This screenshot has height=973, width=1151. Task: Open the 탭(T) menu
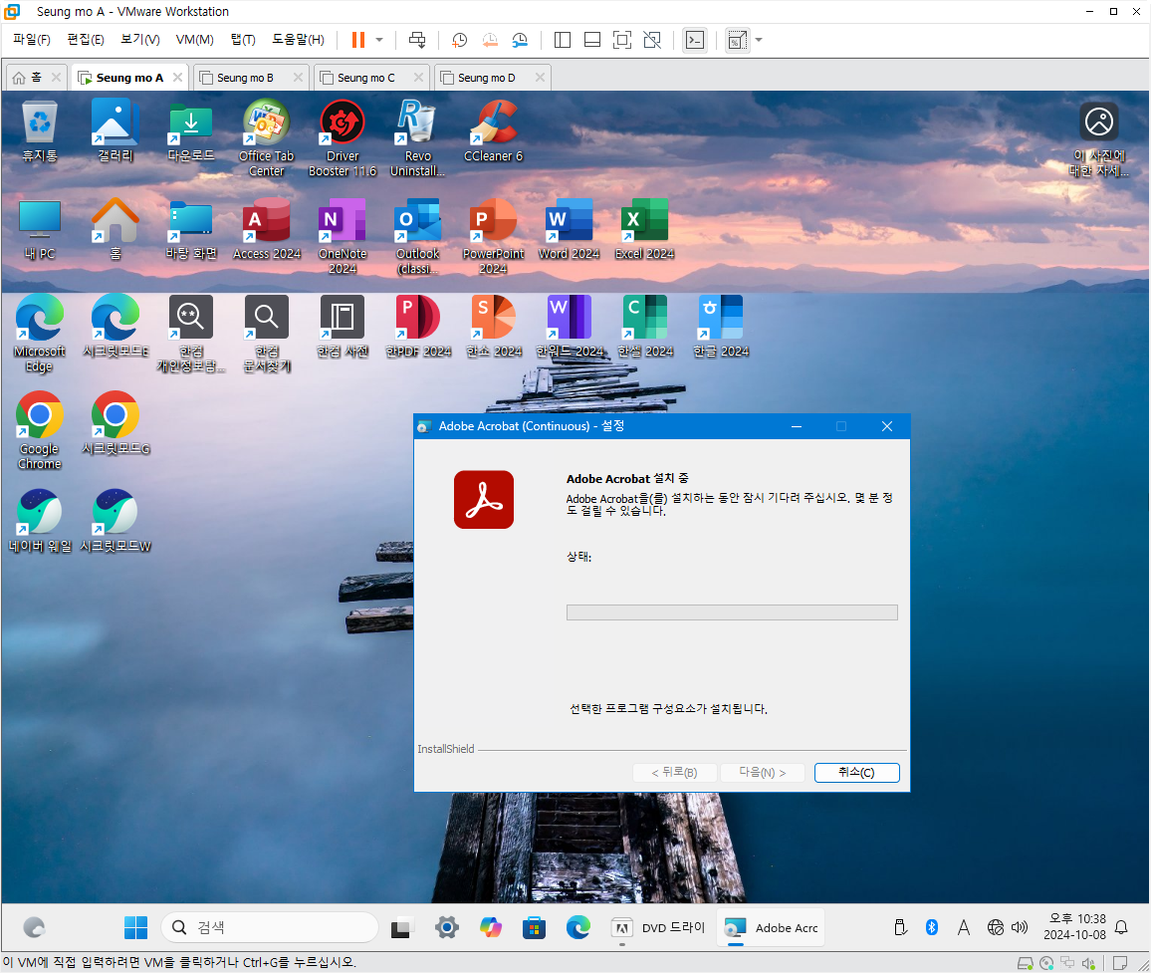coord(243,40)
